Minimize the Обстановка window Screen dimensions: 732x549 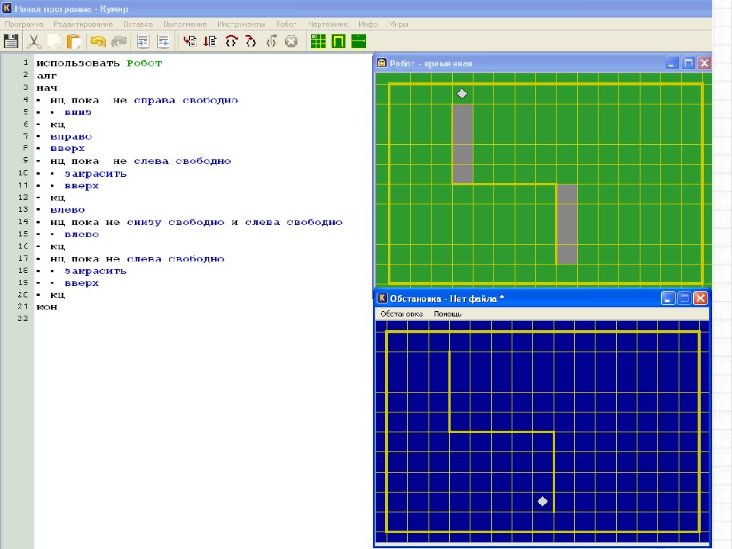(668, 298)
